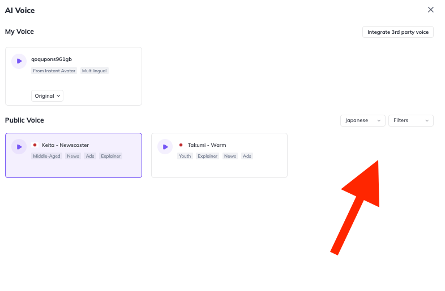Click Integrate 3rd party voice button
Viewport: 445px width, 291px height.
click(x=397, y=32)
